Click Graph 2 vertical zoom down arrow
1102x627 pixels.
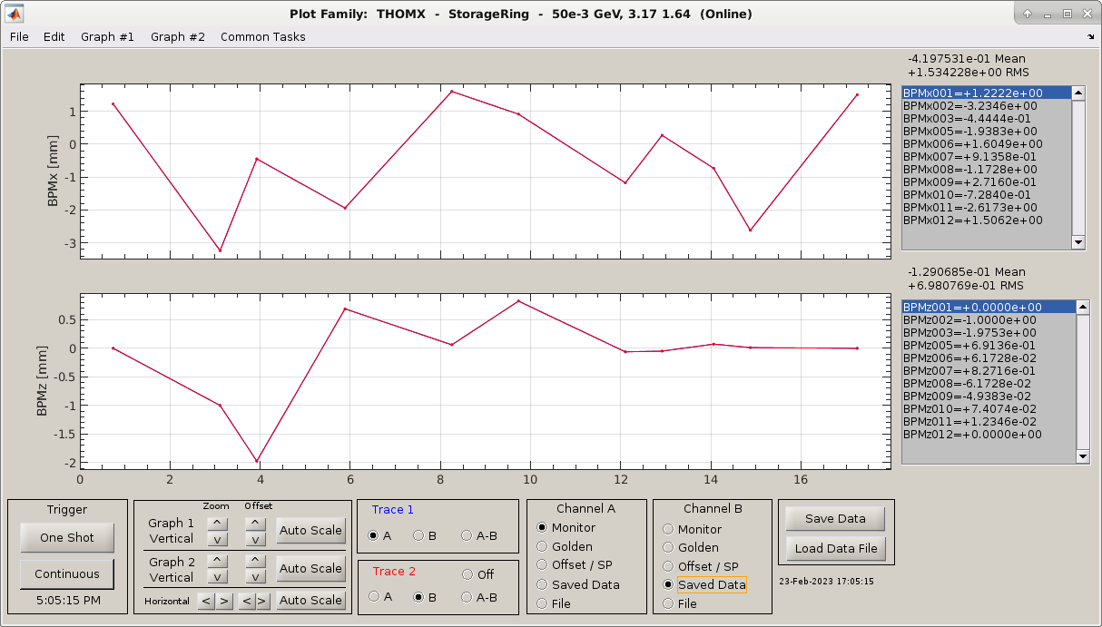(x=217, y=577)
